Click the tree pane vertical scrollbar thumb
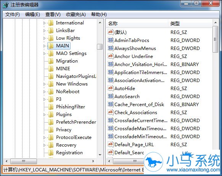The image size is (222, 176). click(100, 47)
